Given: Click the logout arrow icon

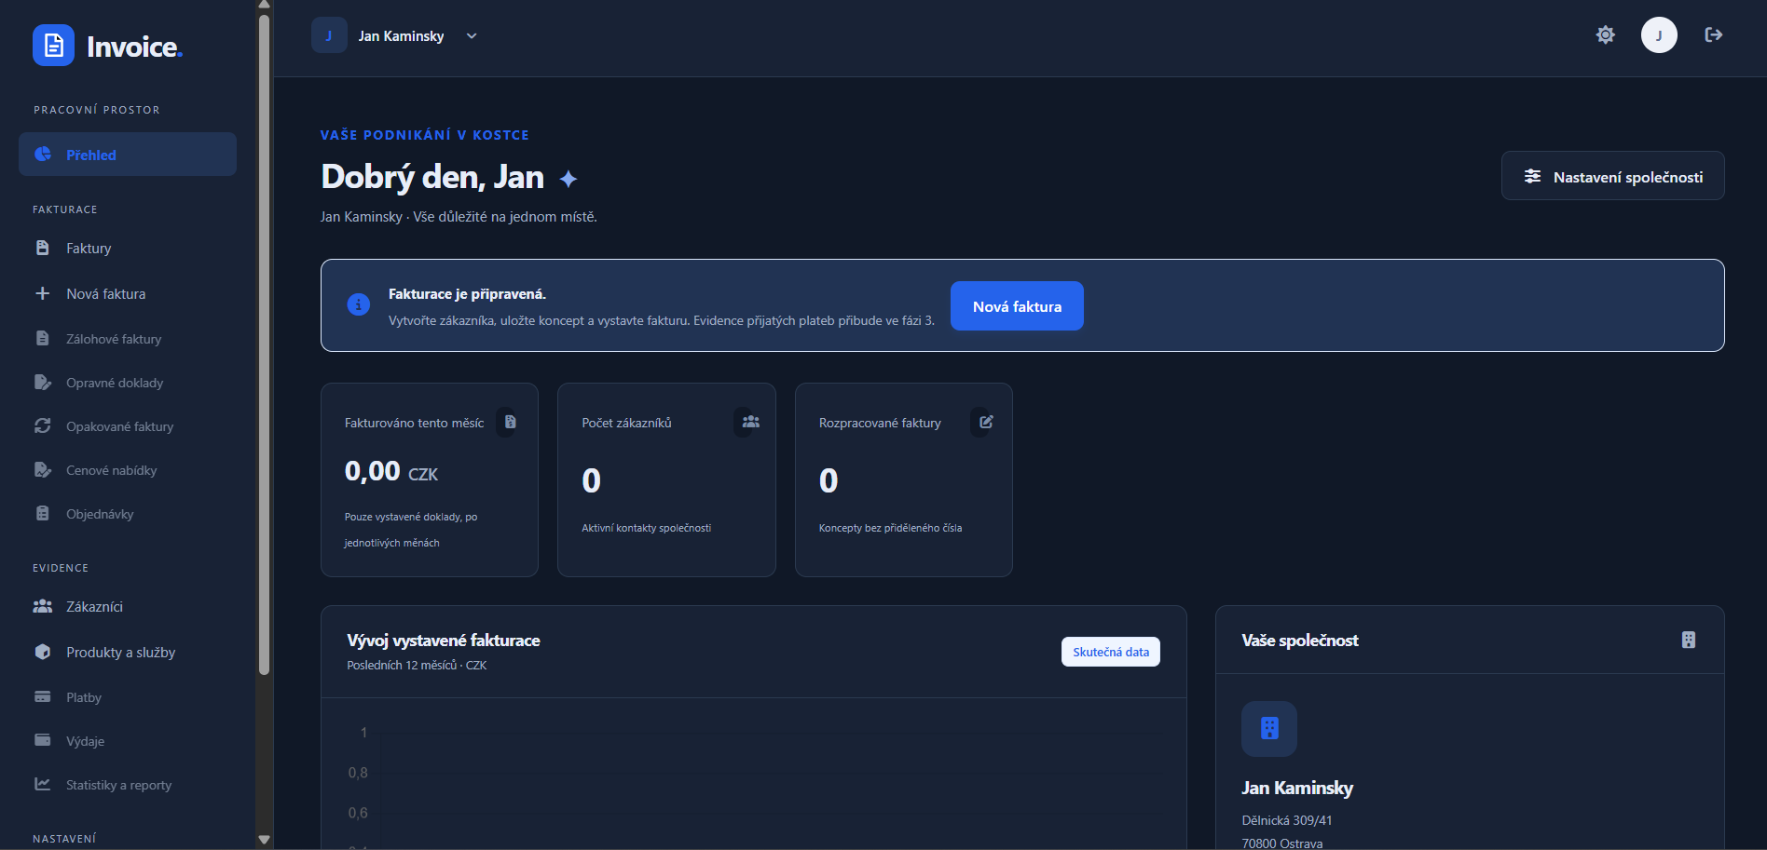Looking at the screenshot, I should click(1713, 35).
